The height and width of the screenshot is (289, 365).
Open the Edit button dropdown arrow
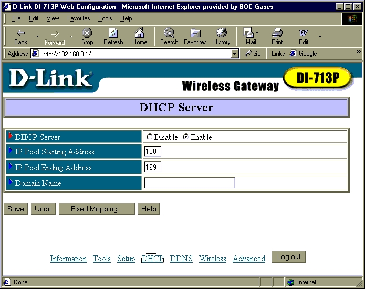click(320, 36)
